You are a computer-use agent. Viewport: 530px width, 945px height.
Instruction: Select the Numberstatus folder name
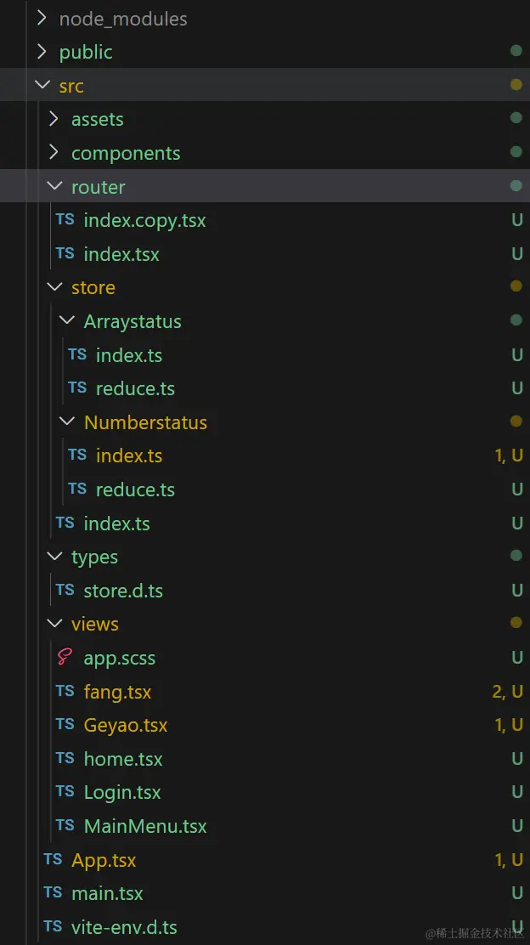(146, 422)
